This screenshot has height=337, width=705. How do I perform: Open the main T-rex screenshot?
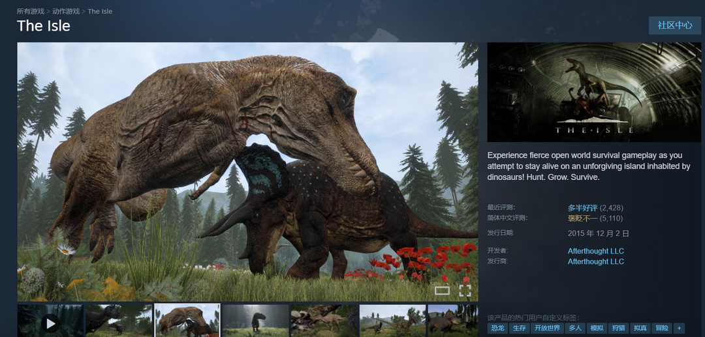[x=248, y=172]
